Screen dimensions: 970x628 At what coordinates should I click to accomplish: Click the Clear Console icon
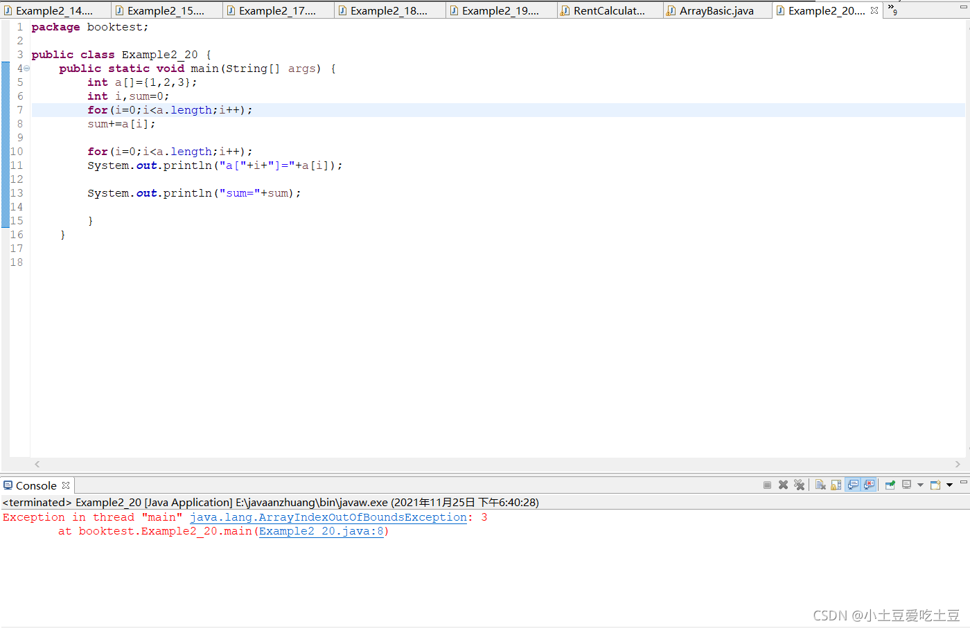tap(820, 485)
